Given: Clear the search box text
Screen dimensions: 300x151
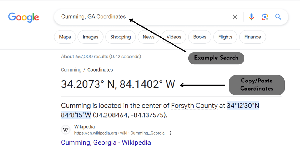Looking at the screenshot, I should [x=235, y=17].
